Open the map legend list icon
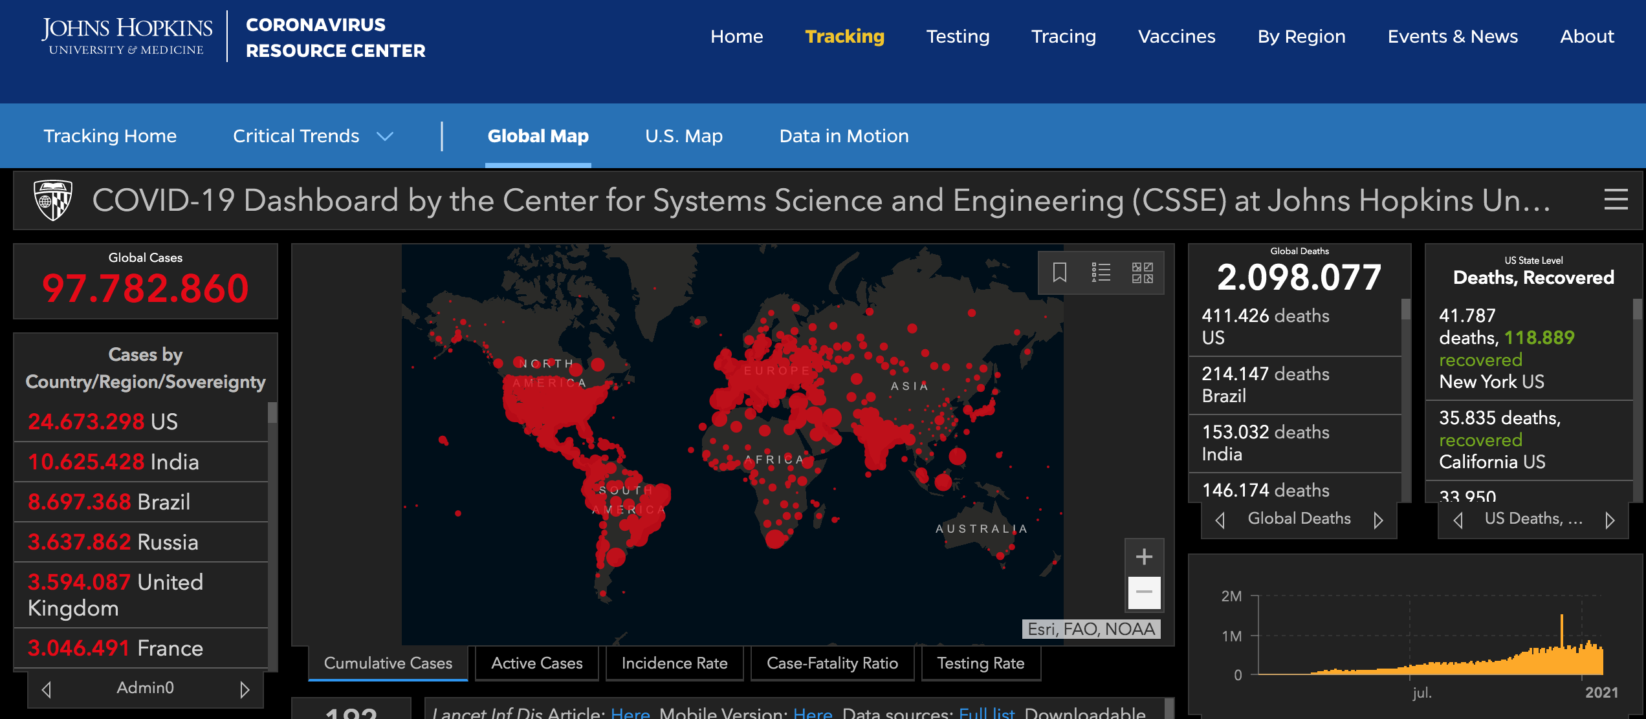Viewport: 1646px width, 719px height. coord(1101,272)
